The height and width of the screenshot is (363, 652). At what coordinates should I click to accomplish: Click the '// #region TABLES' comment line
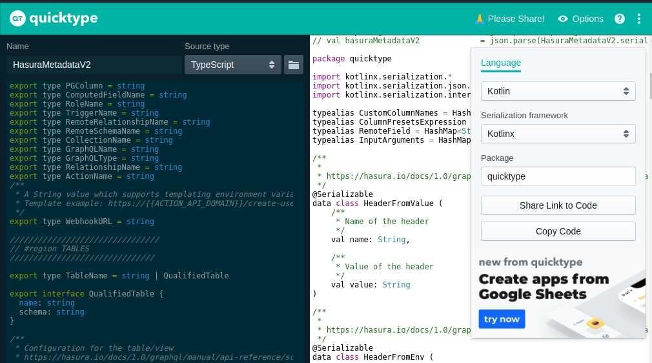coord(50,249)
